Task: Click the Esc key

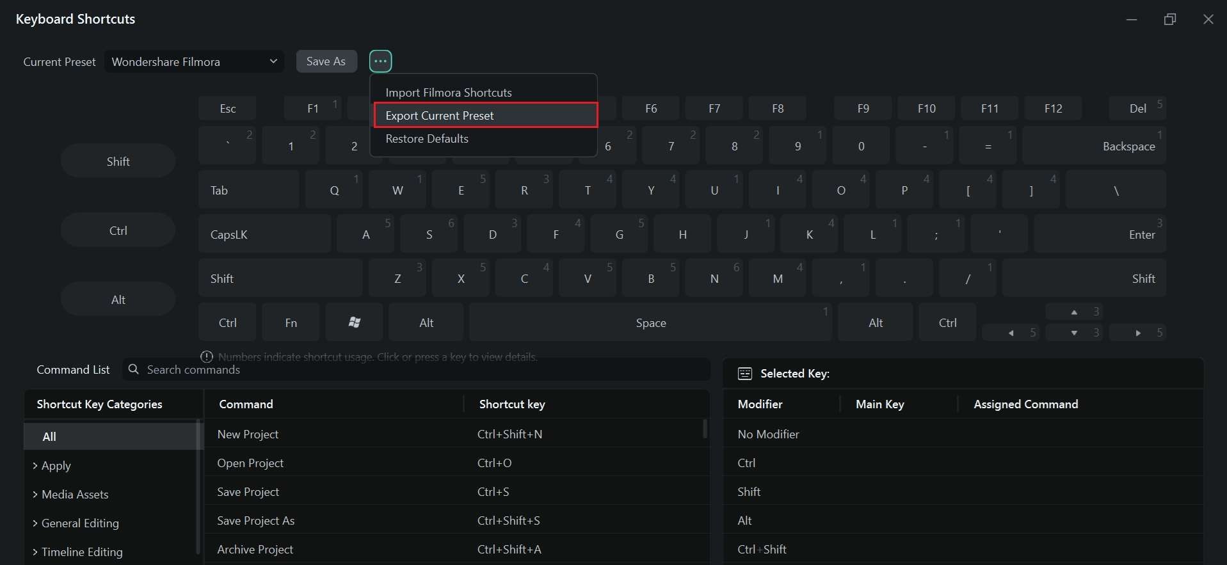Action: 227,108
